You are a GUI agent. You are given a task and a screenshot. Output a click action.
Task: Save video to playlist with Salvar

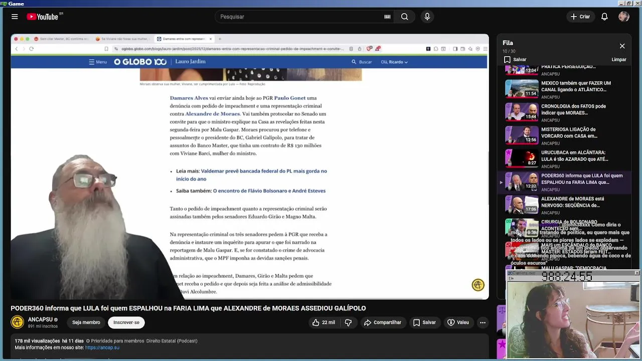[424, 322]
